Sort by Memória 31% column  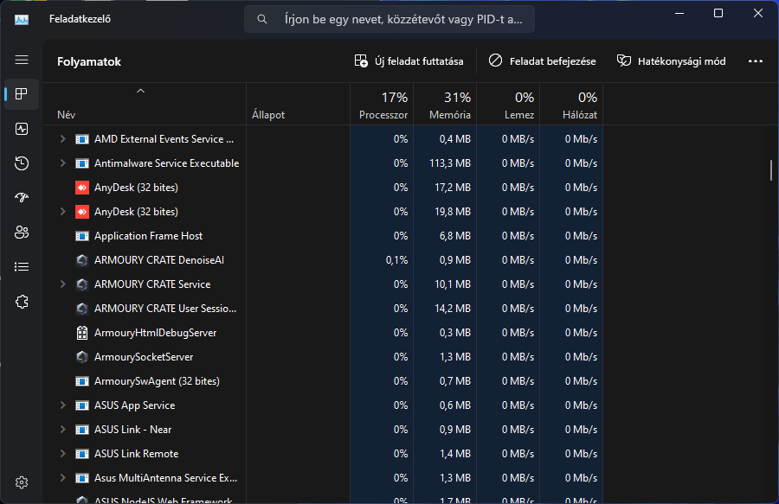pos(445,105)
